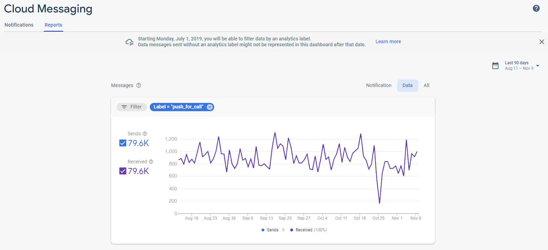548x250 pixels.
Task: Open the Filter button
Action: pyautogui.click(x=132, y=107)
